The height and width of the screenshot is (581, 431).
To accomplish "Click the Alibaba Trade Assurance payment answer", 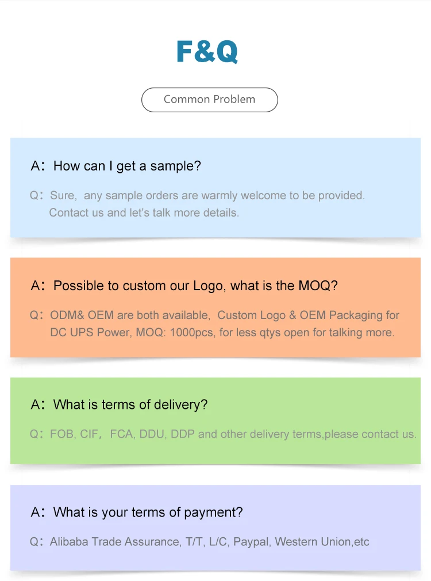I will coord(209,542).
